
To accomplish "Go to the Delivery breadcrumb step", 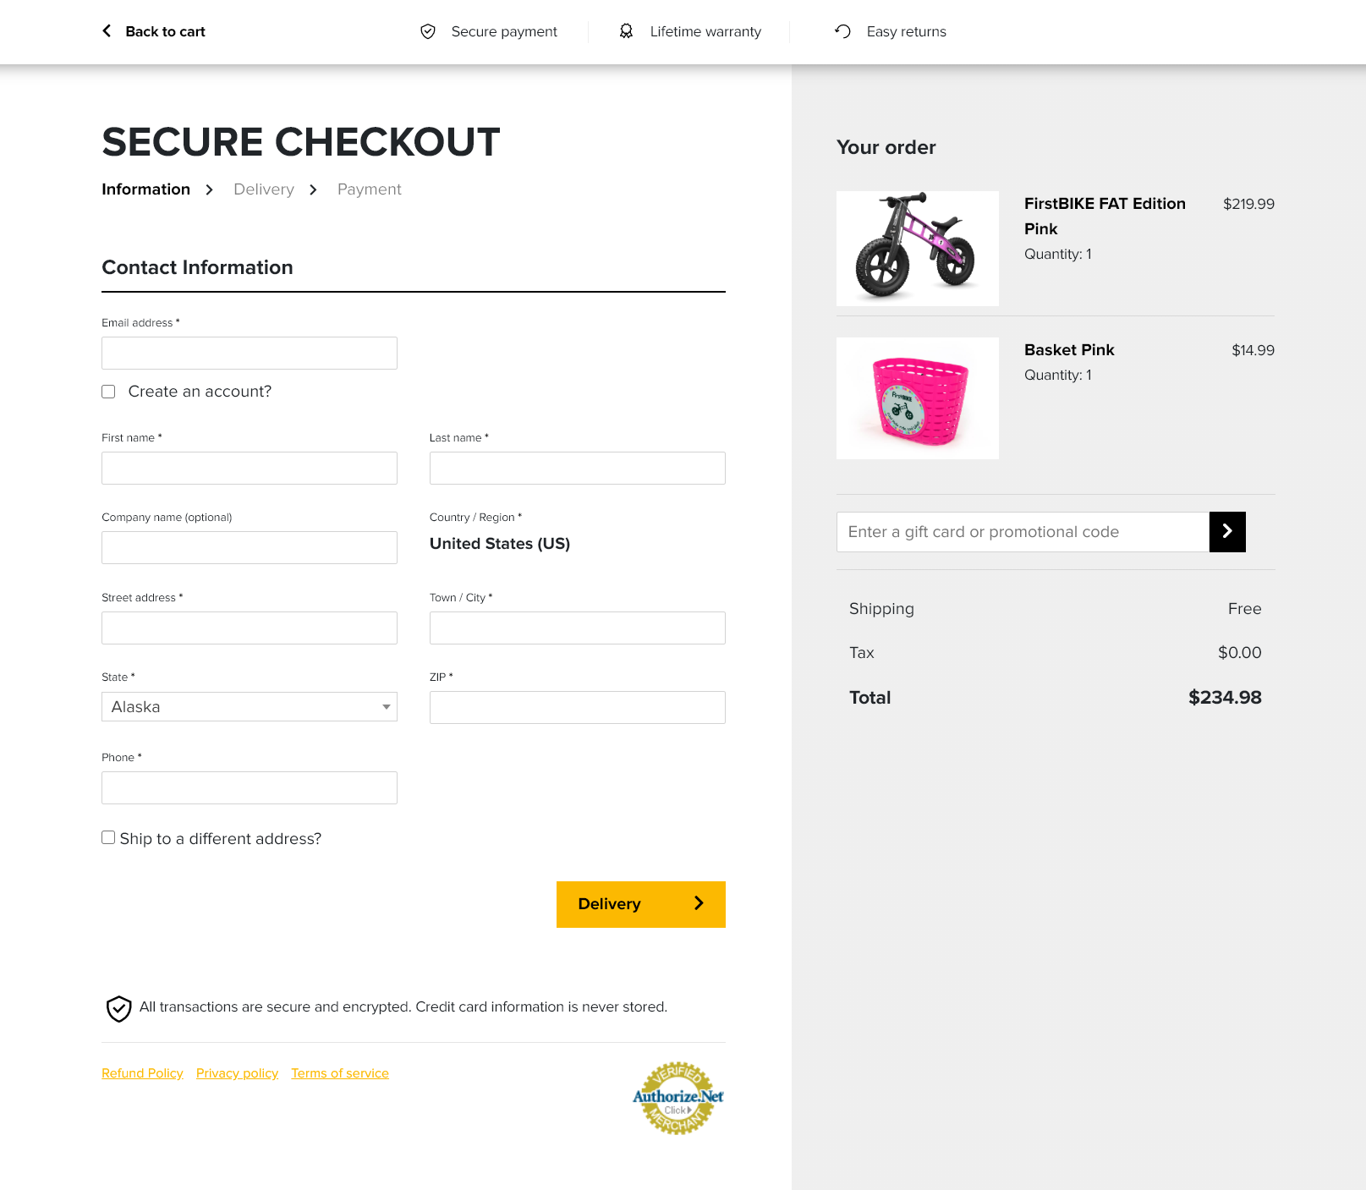I will [x=264, y=189].
